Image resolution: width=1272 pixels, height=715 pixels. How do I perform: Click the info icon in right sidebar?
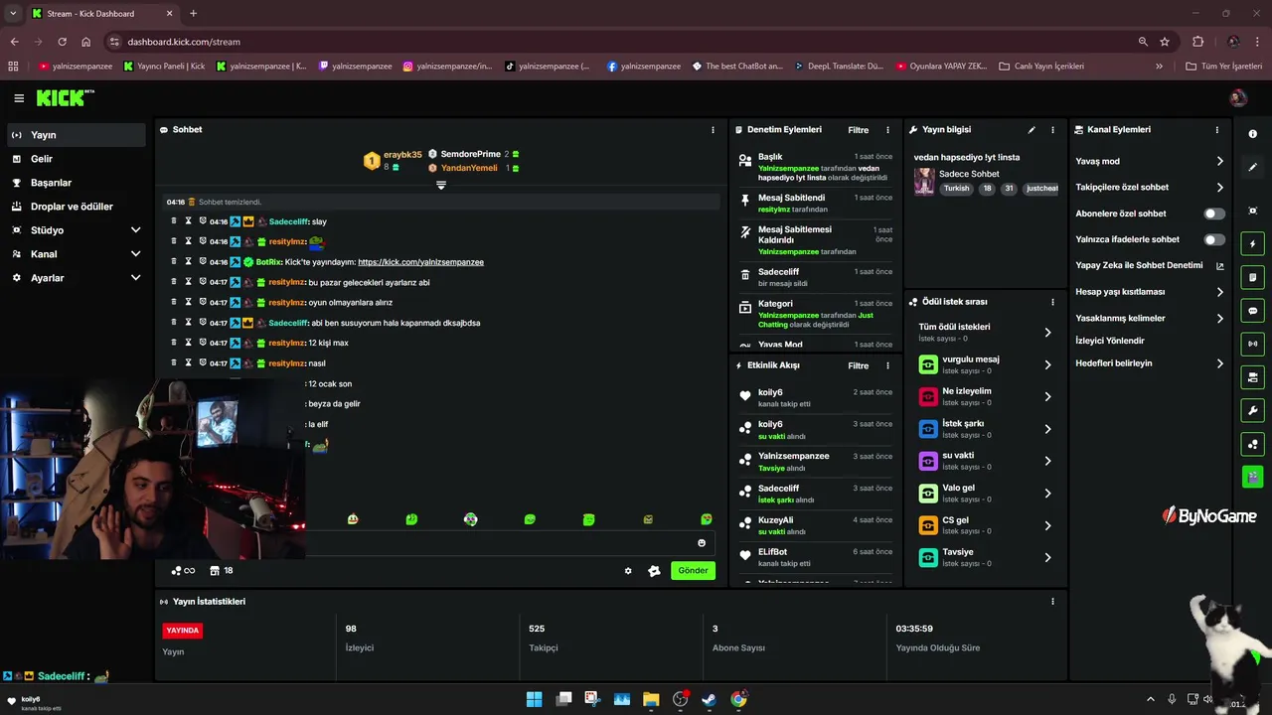[x=1252, y=134]
